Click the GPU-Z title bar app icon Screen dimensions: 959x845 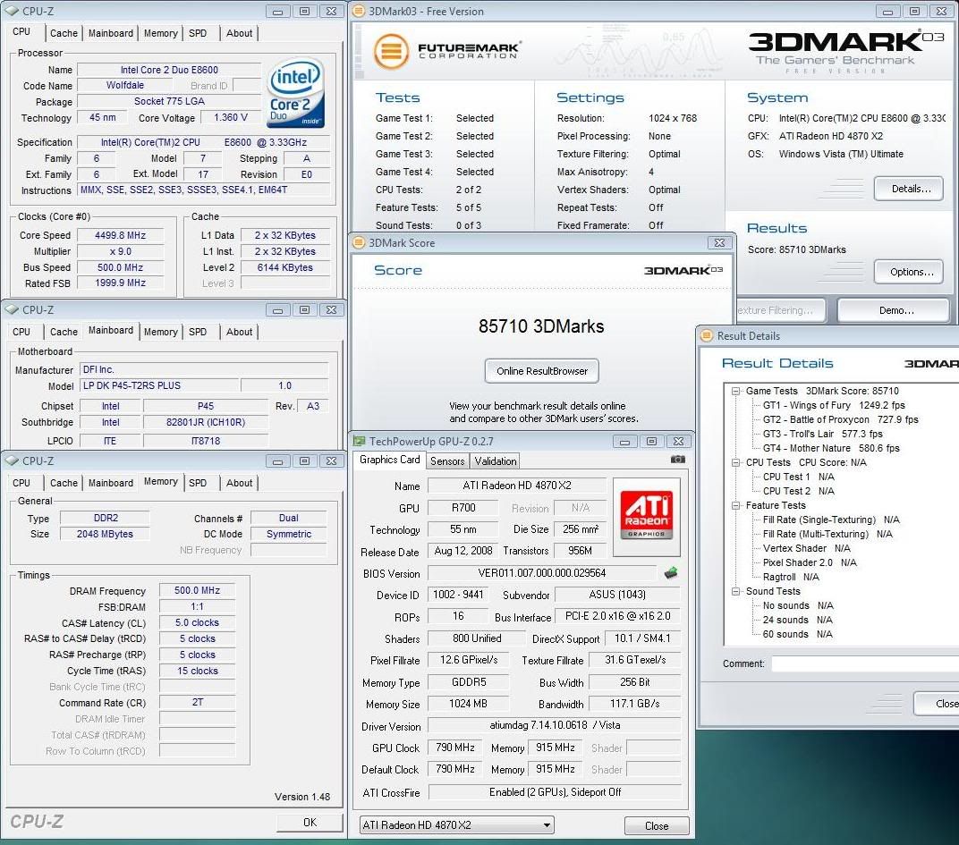click(360, 441)
